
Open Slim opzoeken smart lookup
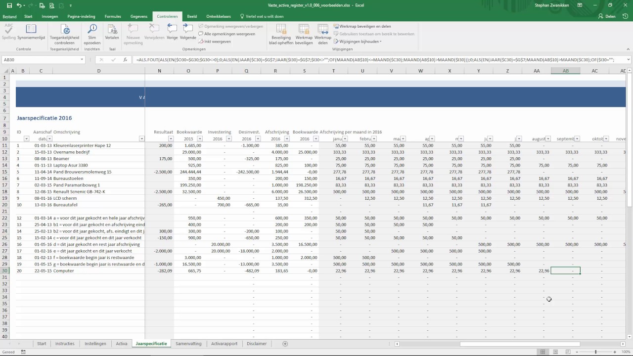[x=92, y=34]
